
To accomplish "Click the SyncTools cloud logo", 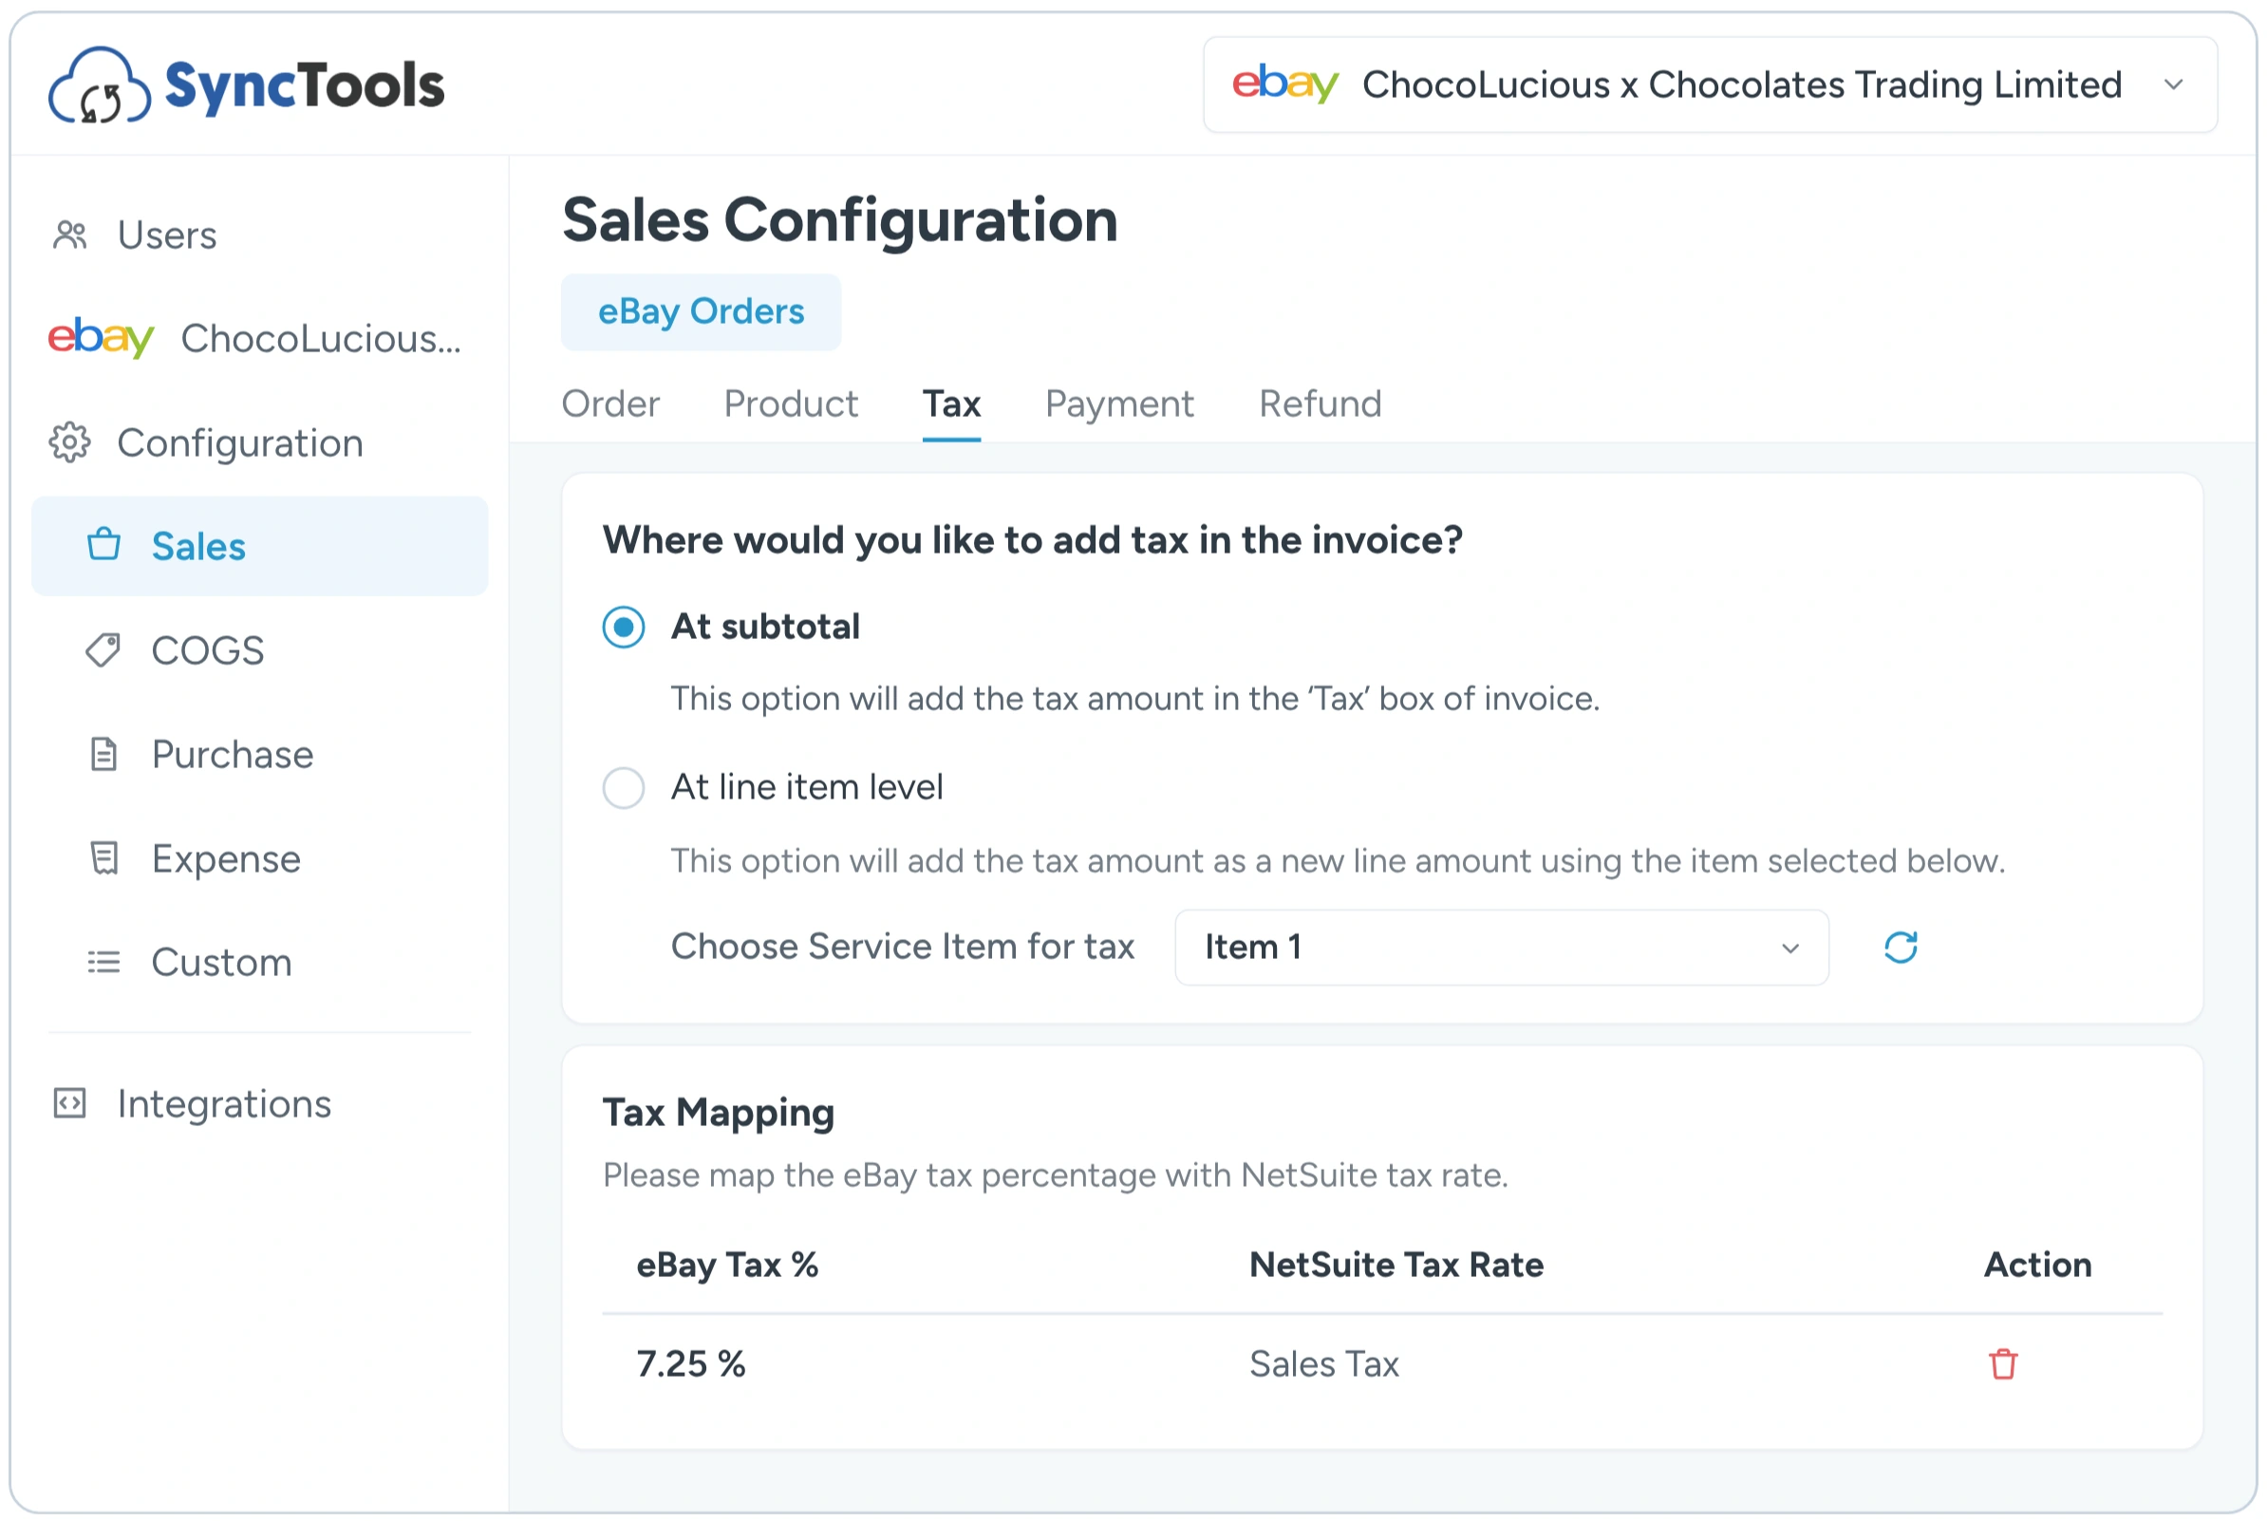I will tap(99, 85).
